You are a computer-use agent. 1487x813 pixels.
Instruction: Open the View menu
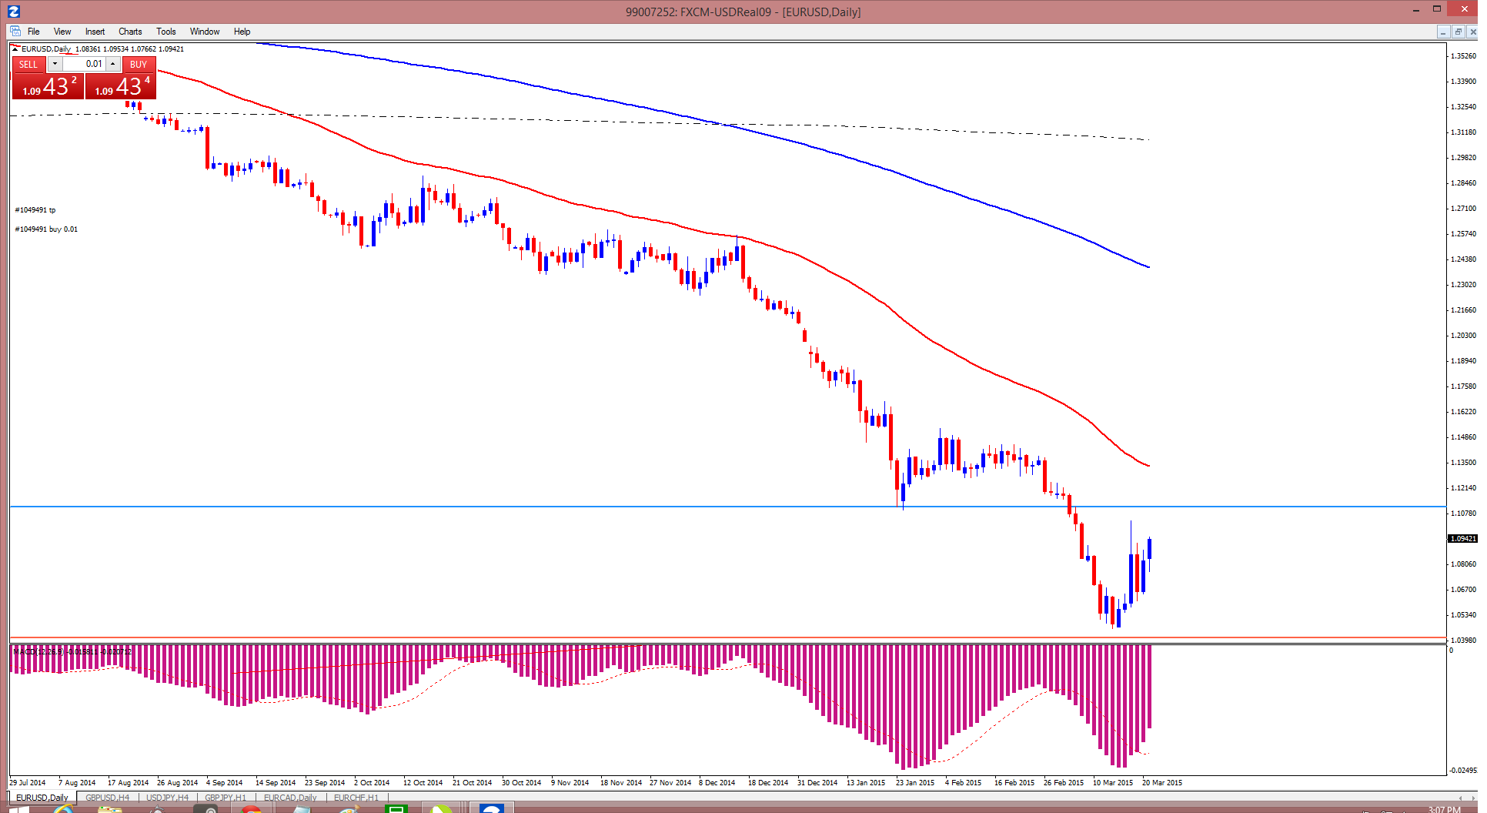click(x=62, y=32)
